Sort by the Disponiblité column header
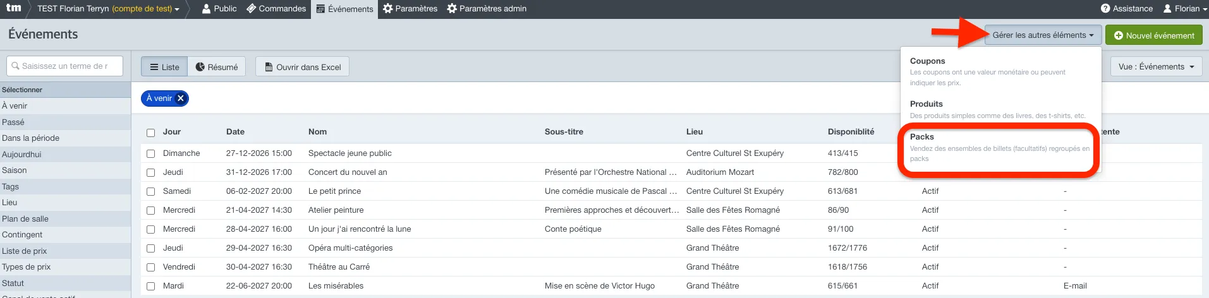1209x298 pixels. tap(851, 132)
